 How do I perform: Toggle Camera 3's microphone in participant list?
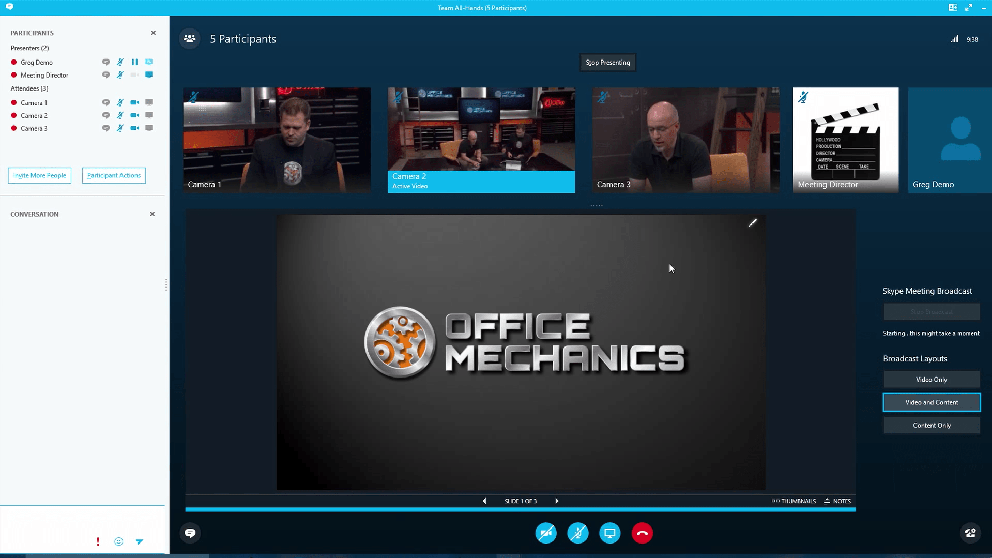(120, 128)
